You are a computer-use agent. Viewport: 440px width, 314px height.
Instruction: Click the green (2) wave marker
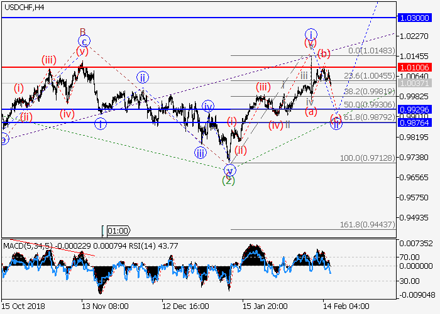(x=229, y=181)
